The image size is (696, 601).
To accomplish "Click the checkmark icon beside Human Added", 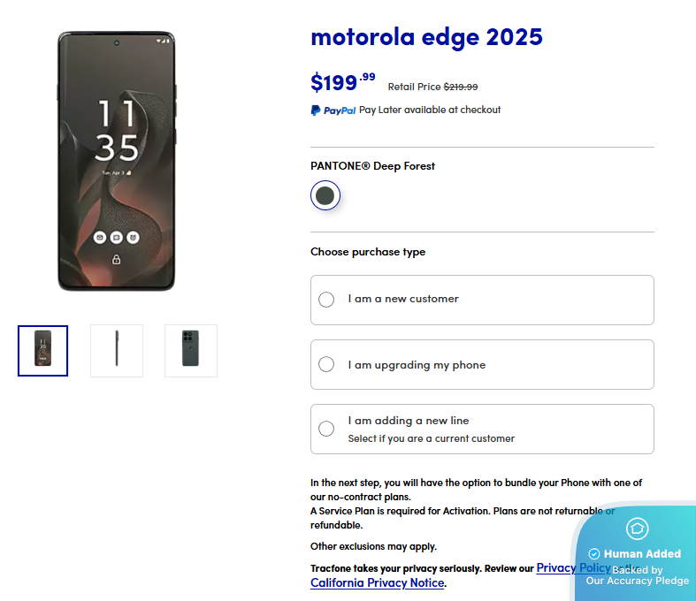I will tap(594, 553).
